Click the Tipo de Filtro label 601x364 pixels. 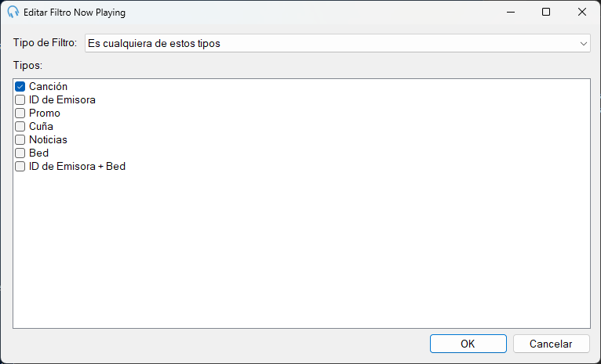pyautogui.click(x=46, y=42)
